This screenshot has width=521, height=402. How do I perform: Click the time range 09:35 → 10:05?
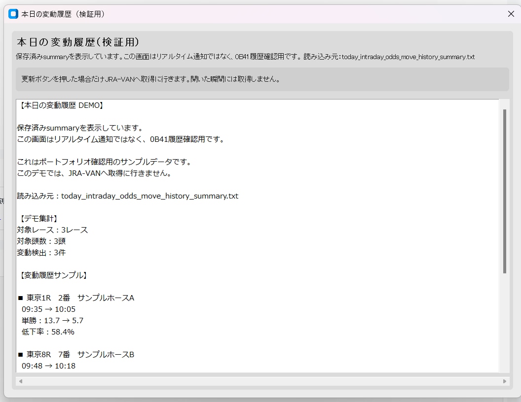(x=48, y=309)
